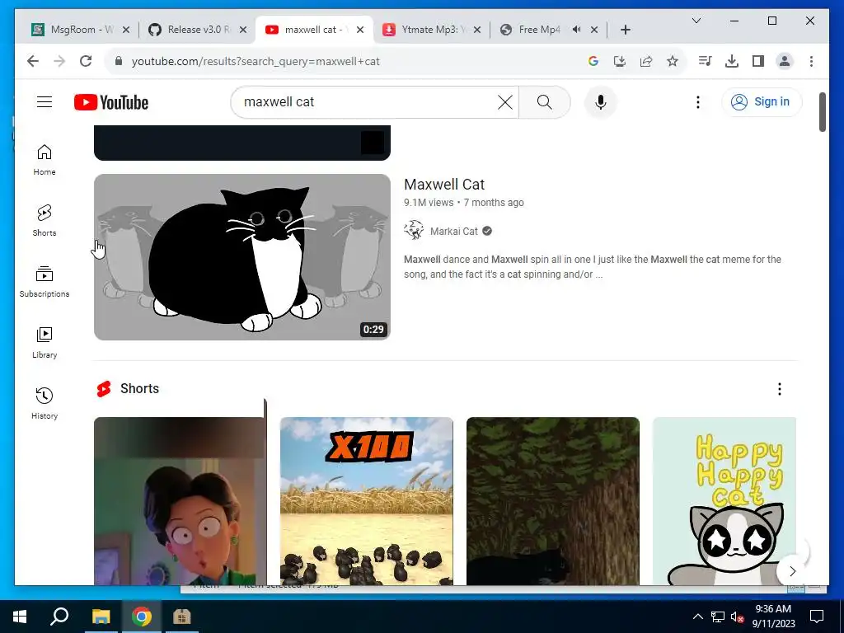Switch to the MsgRoom tab
The height and width of the screenshot is (633, 844).
[80, 30]
